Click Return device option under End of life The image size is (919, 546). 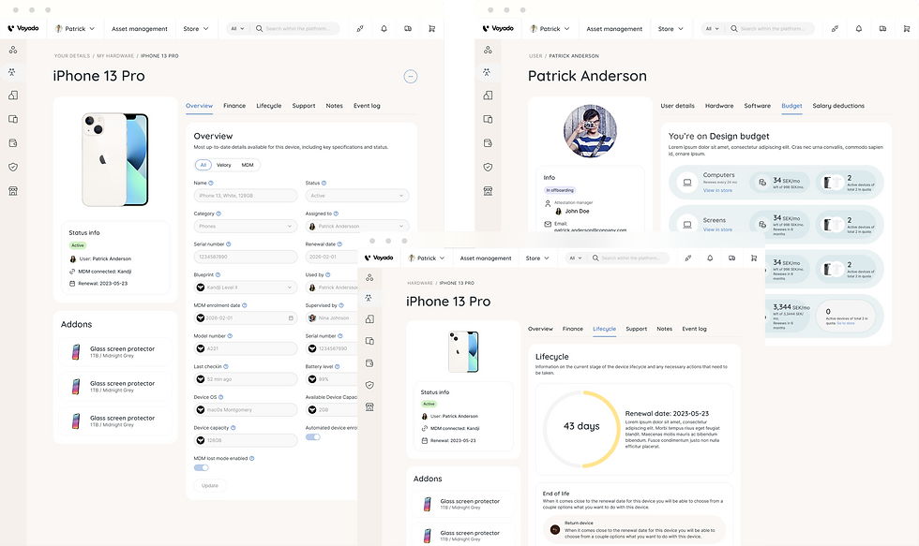634,530
